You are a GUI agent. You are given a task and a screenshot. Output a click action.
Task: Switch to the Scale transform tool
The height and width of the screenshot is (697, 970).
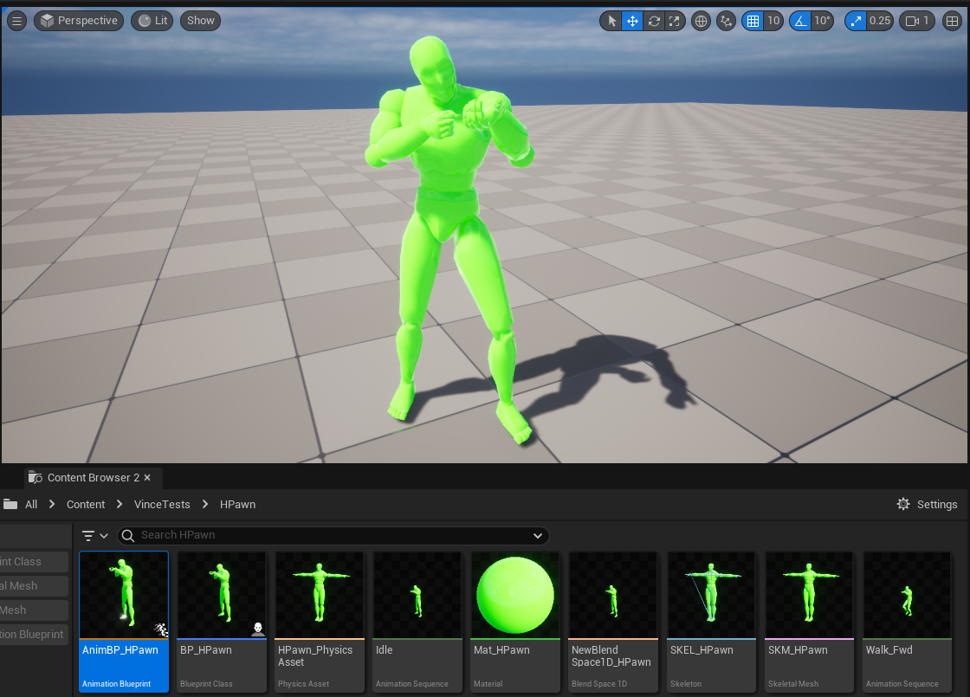(x=675, y=21)
